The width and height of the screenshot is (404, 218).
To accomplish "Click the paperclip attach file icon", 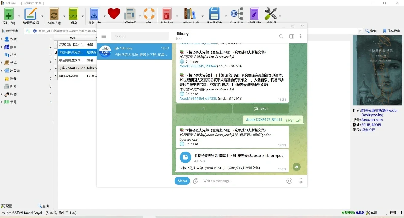I will pos(196,181).
